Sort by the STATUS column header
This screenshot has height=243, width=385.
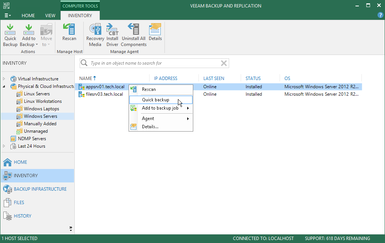click(253, 78)
